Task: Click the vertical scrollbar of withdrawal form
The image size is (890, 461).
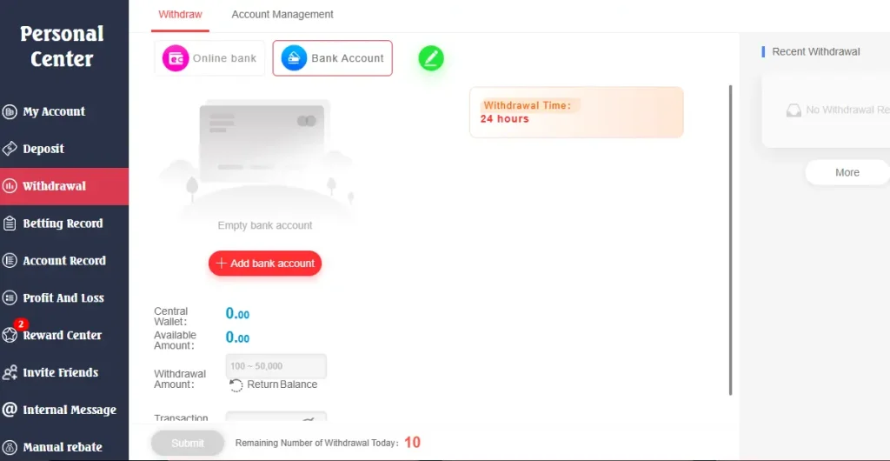Action: pos(730,240)
